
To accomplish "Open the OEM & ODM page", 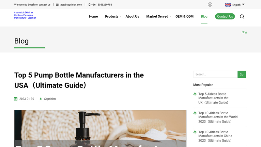I will tap(184, 17).
